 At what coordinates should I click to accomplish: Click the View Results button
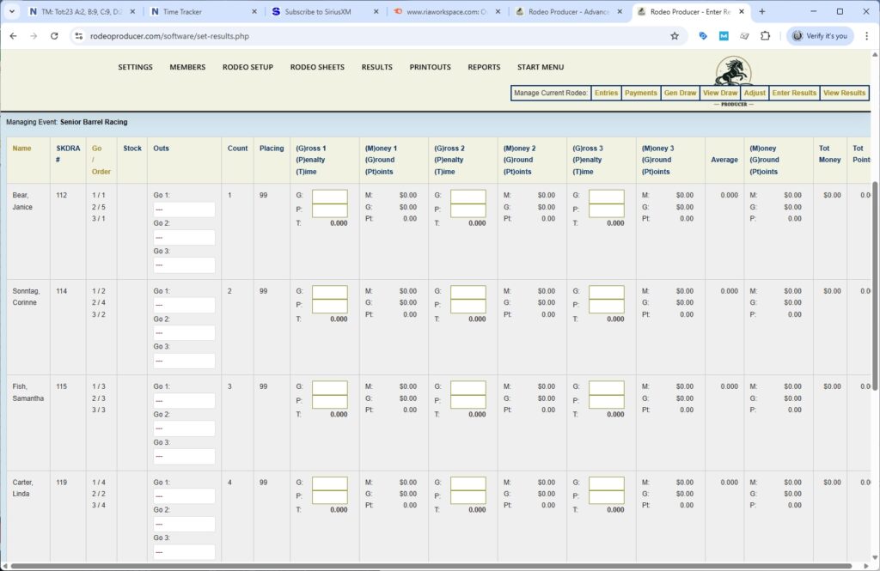[x=844, y=93]
